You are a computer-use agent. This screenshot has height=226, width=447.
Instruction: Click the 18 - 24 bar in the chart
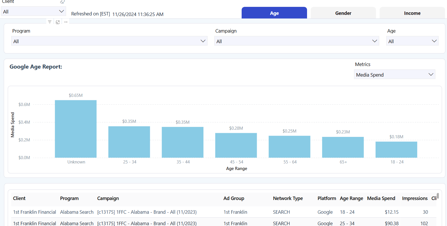click(x=396, y=150)
